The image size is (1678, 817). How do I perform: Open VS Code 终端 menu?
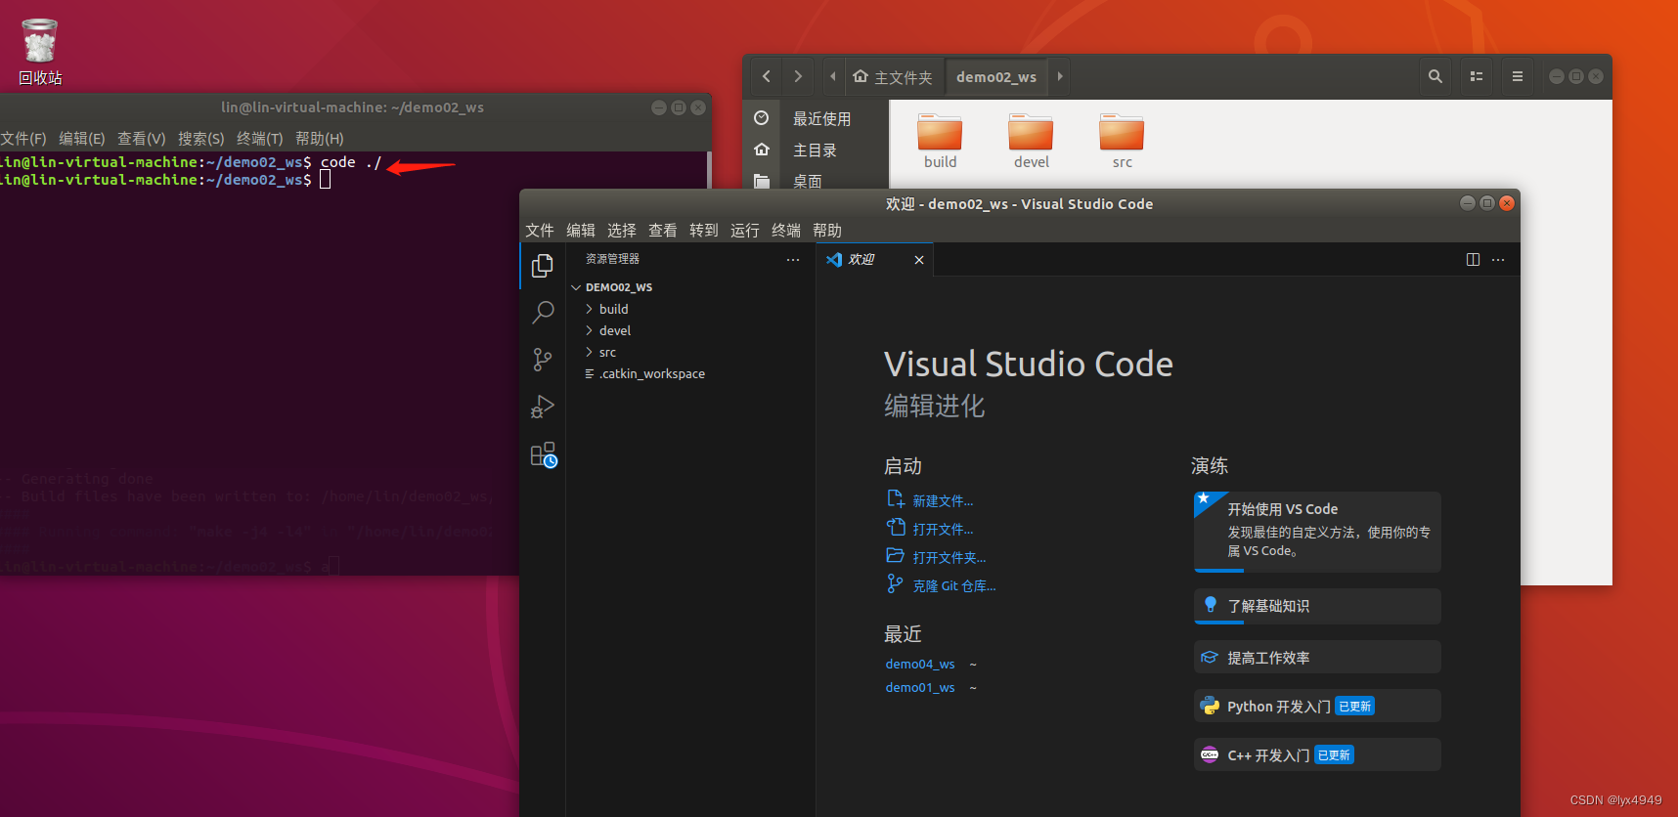786,231
